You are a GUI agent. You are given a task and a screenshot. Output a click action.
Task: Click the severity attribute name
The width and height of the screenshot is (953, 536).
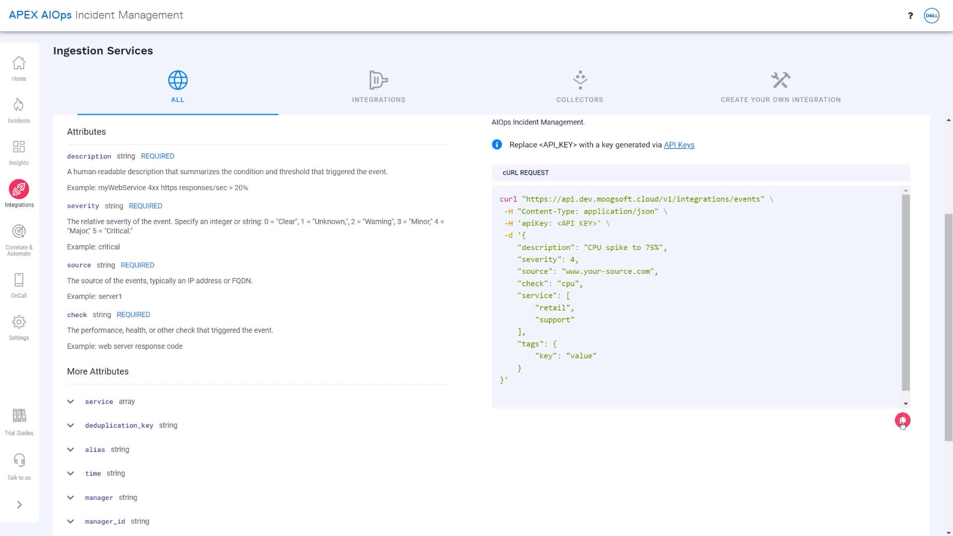click(x=83, y=206)
